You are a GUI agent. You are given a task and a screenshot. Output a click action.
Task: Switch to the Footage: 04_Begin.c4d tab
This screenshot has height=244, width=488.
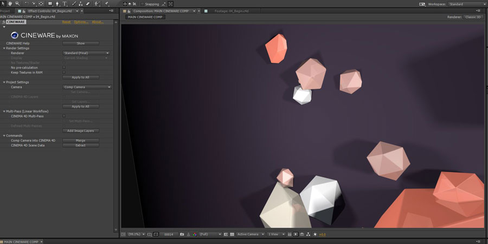pos(231,11)
